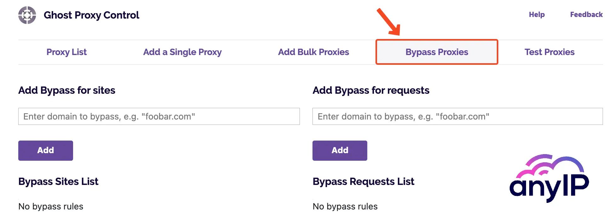Select the highlighted Bypass Proxies tab
This screenshot has height=217, width=613.
(x=437, y=52)
